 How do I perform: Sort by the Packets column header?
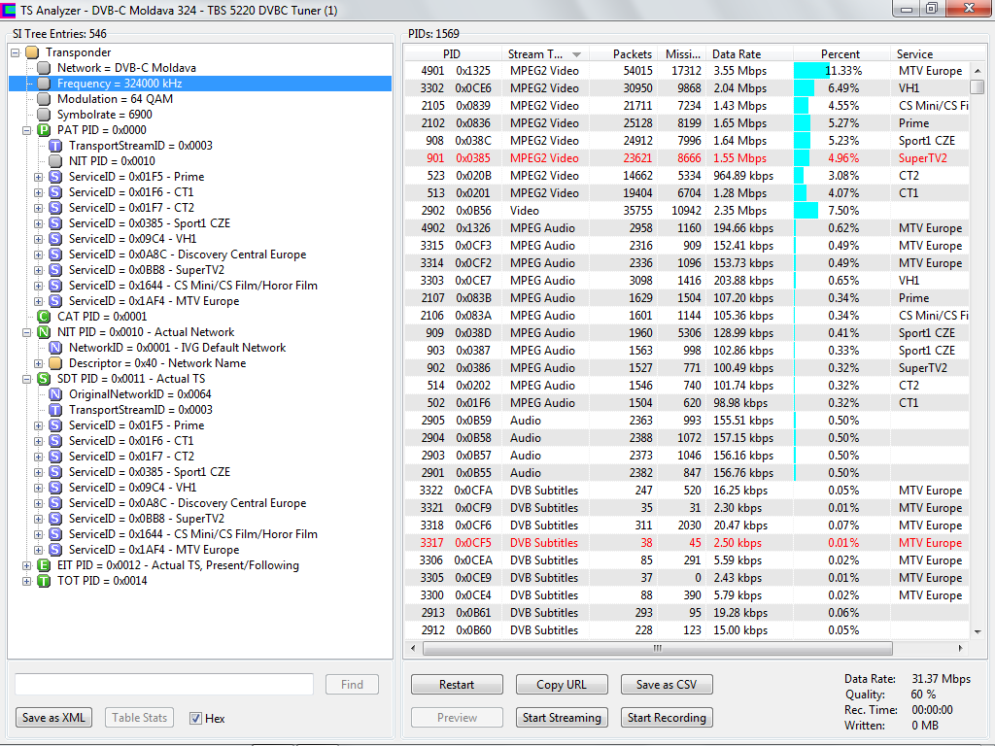623,54
